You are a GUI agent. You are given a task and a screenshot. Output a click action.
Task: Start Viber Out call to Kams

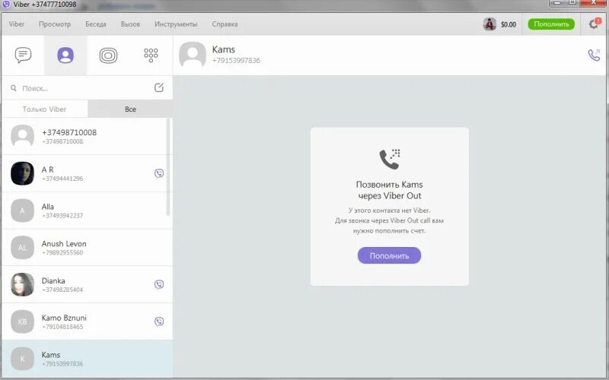pos(594,55)
